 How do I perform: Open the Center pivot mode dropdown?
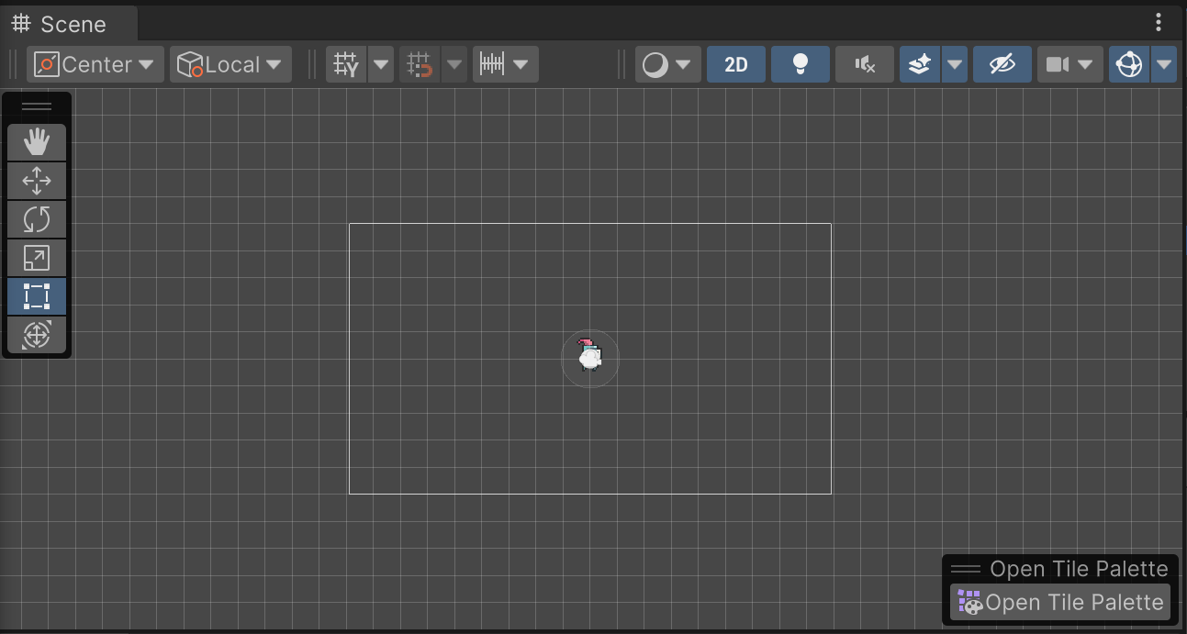click(95, 64)
